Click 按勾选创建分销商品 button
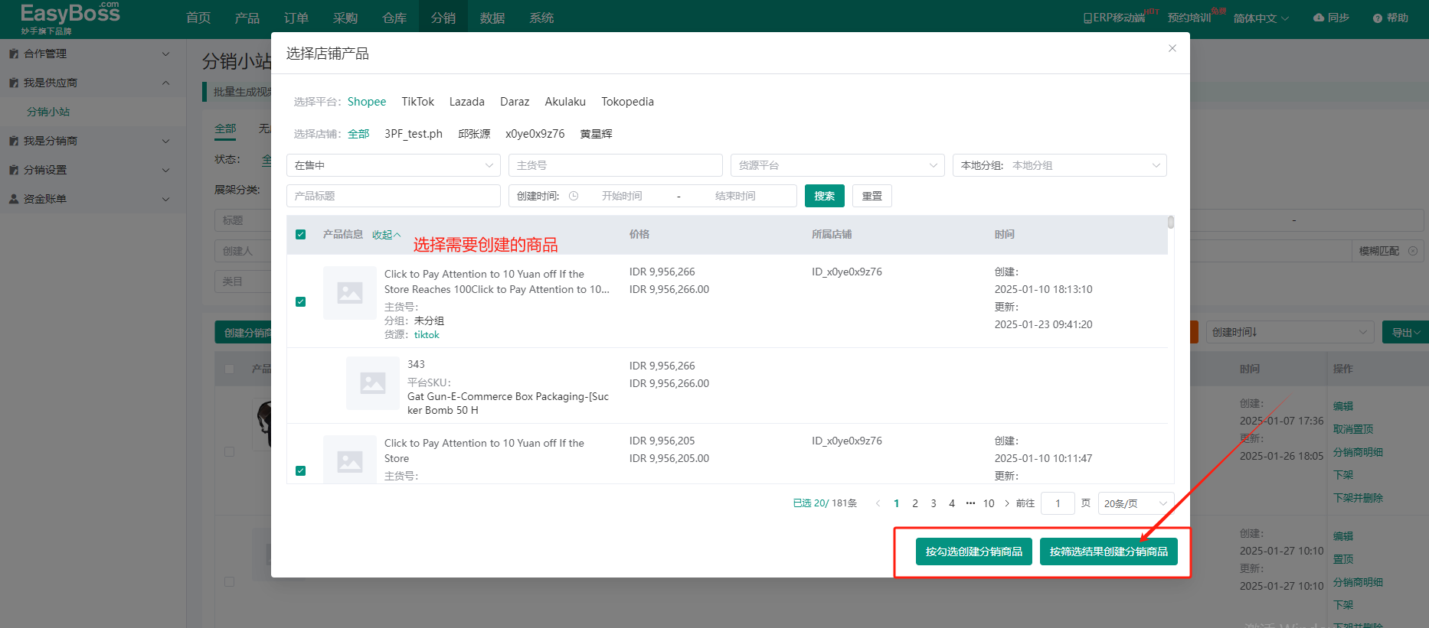Image resolution: width=1429 pixels, height=628 pixels. (974, 552)
